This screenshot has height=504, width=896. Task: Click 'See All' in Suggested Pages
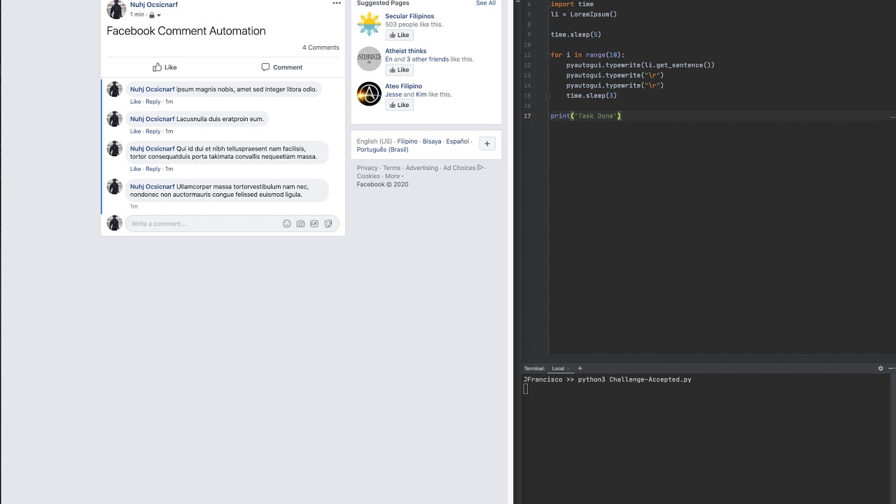(x=486, y=3)
